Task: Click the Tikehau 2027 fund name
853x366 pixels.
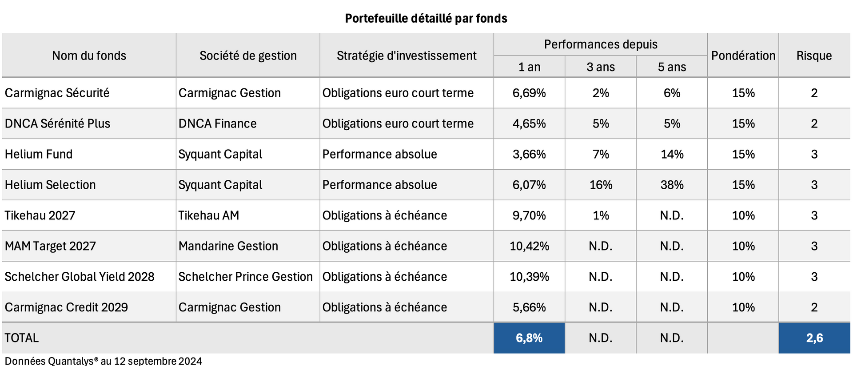Action: point(40,215)
